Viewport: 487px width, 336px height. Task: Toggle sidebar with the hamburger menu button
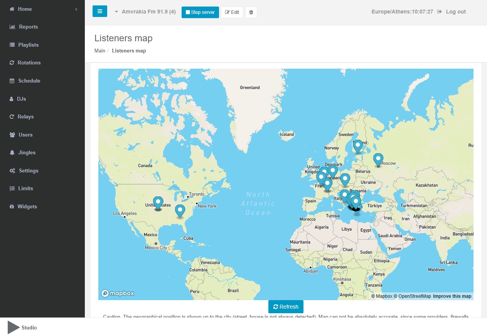point(99,12)
